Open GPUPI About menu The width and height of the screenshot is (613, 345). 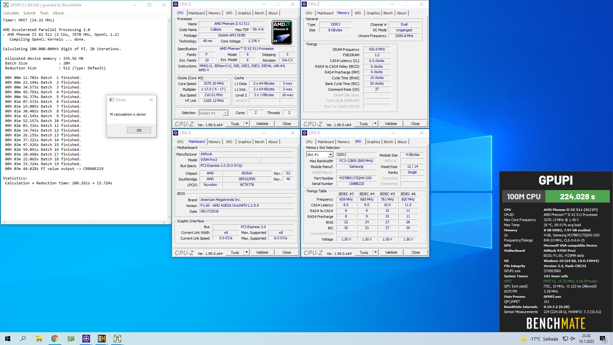58,13
